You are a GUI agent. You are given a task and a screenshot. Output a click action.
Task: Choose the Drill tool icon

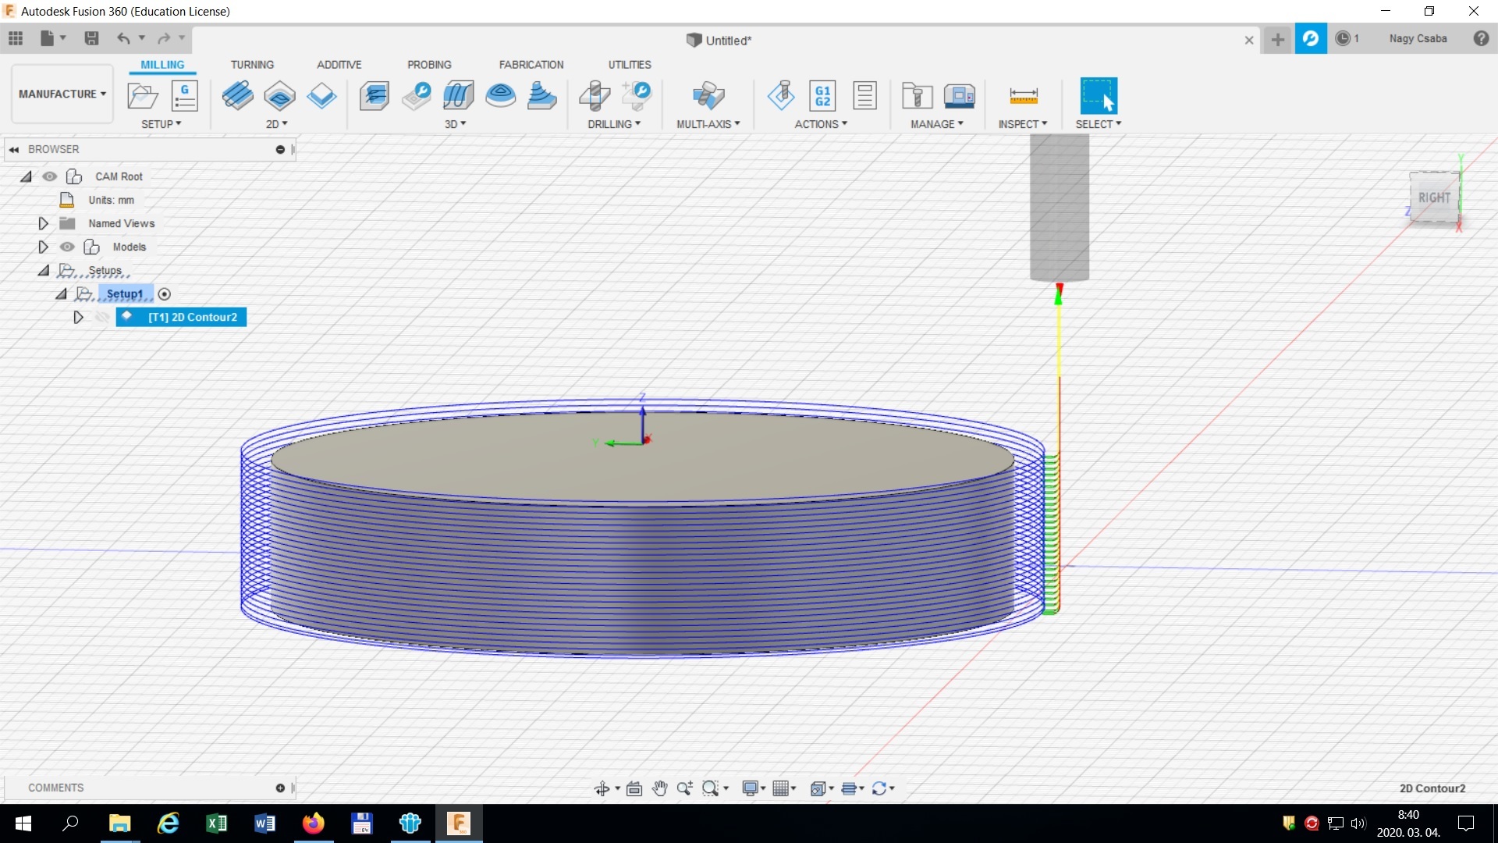595,96
